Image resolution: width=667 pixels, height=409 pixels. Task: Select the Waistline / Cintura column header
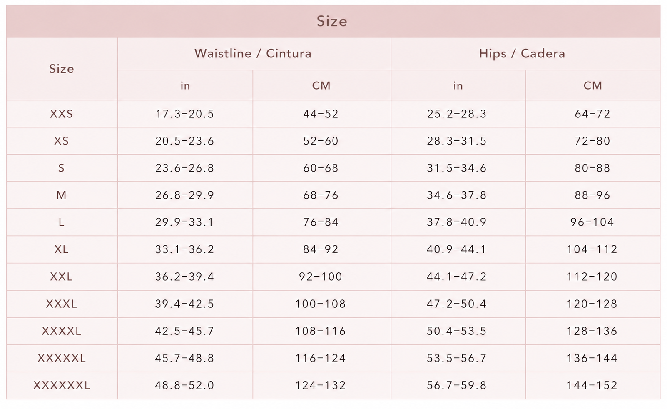(x=254, y=54)
